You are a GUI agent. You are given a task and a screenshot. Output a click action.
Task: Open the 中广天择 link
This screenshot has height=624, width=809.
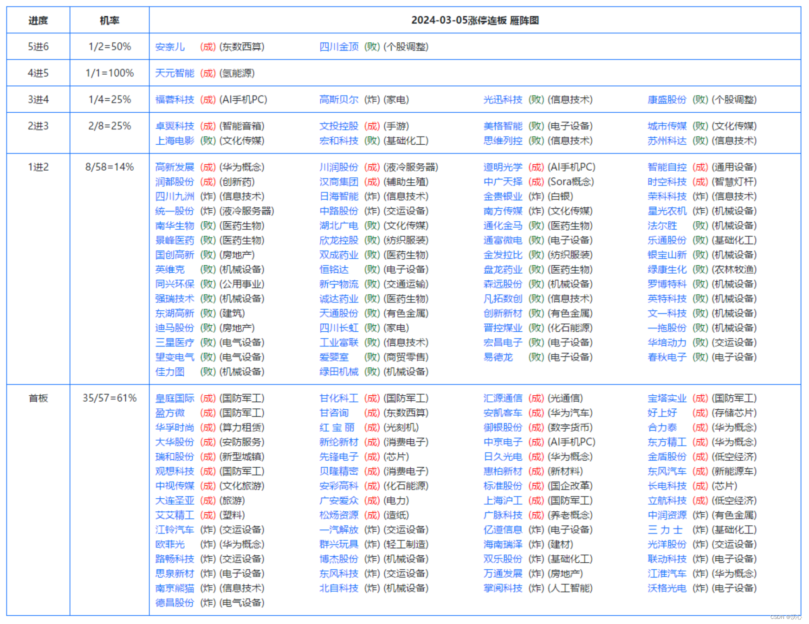tap(503, 182)
